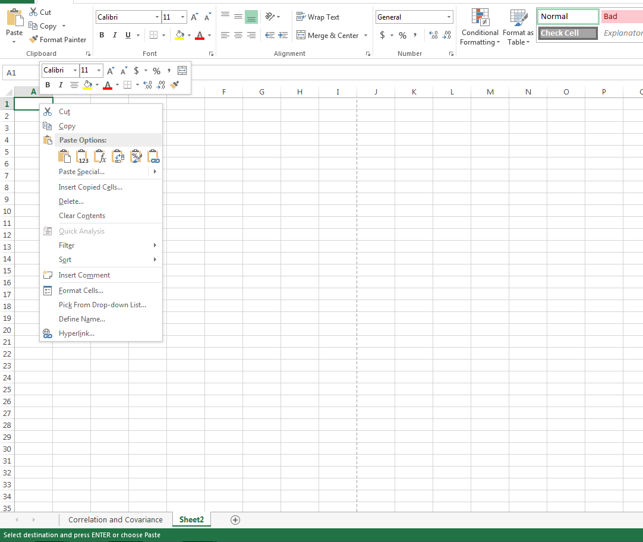Screen dimensions: 643x542
Task: Click the large Paste clipboard icon
Action: point(14,18)
